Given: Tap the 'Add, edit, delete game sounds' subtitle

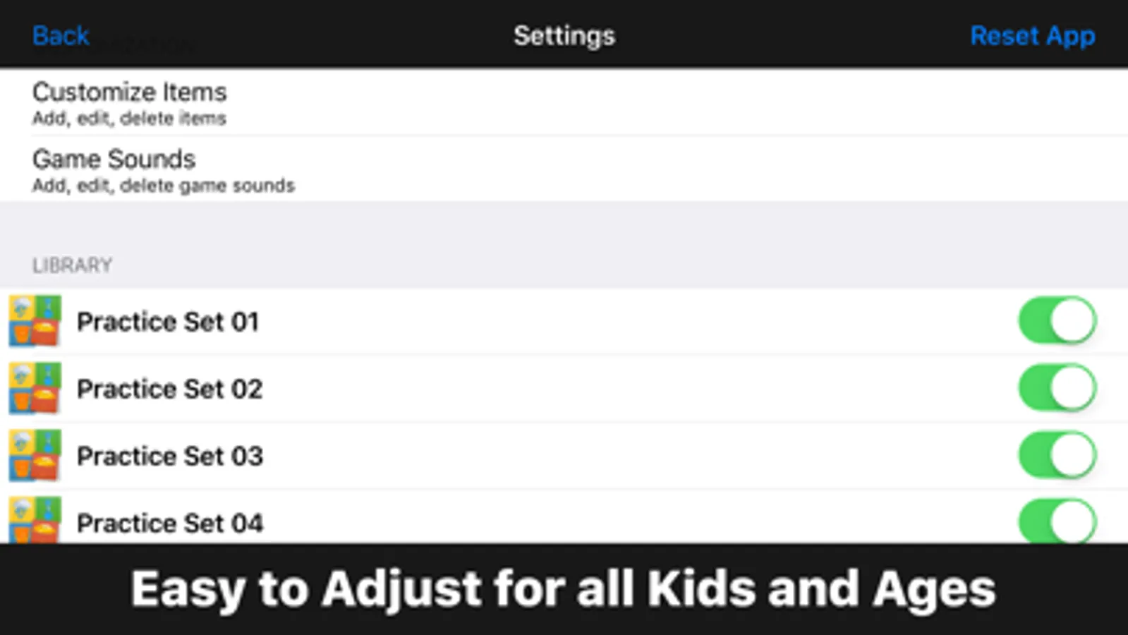Looking at the screenshot, I should (x=163, y=186).
